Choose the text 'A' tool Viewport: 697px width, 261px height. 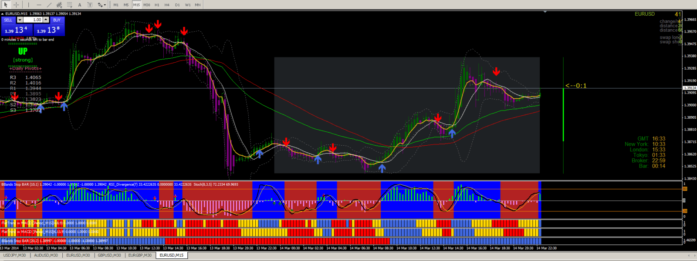[80, 5]
